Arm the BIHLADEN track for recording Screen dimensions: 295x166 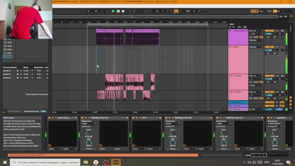(282, 31)
